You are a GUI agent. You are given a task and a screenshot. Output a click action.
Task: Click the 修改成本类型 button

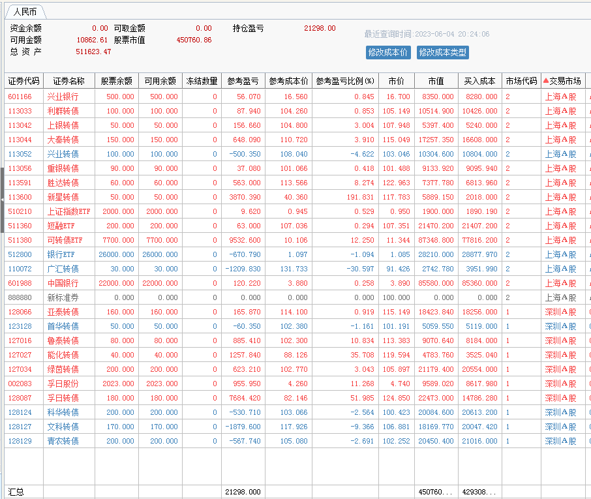click(x=442, y=52)
